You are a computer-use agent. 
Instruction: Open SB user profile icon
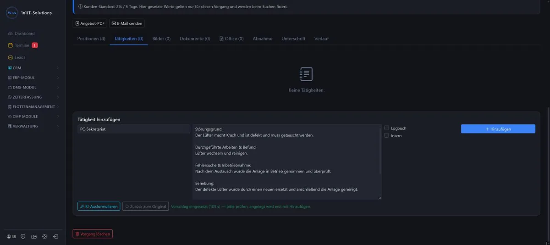[9, 237]
